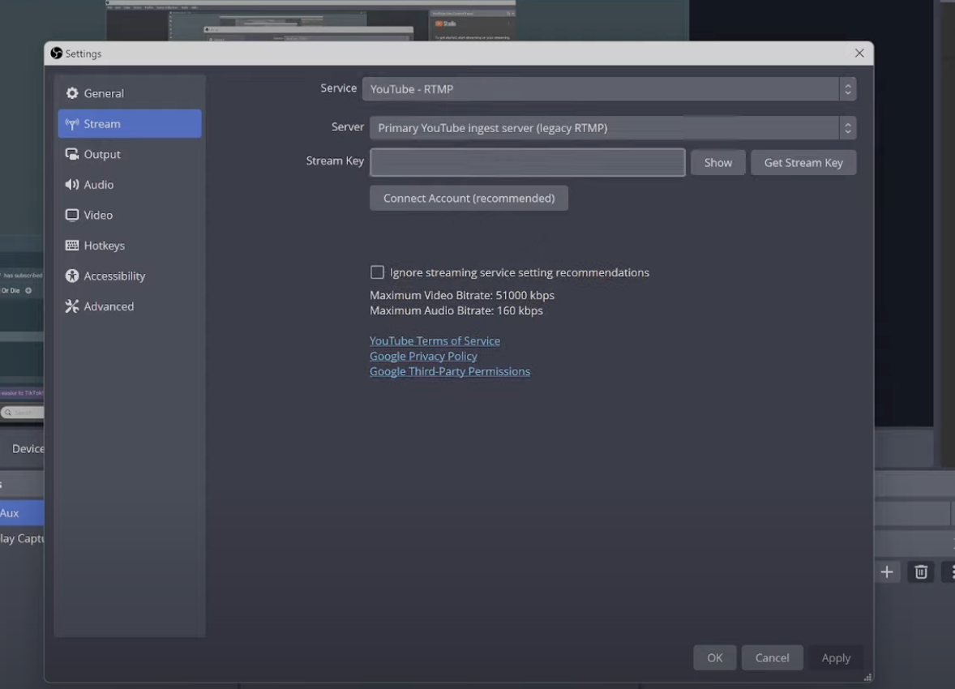Image resolution: width=955 pixels, height=689 pixels.
Task: Click the General gear icon in sidebar
Action: (72, 93)
